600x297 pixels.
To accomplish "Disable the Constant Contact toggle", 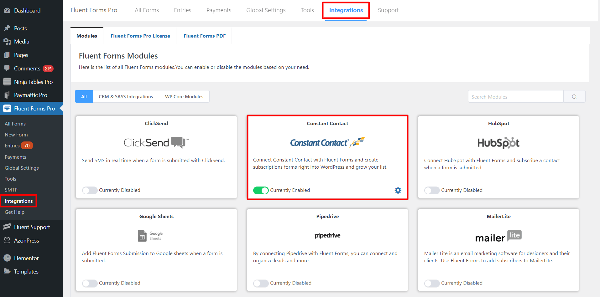I will [261, 190].
